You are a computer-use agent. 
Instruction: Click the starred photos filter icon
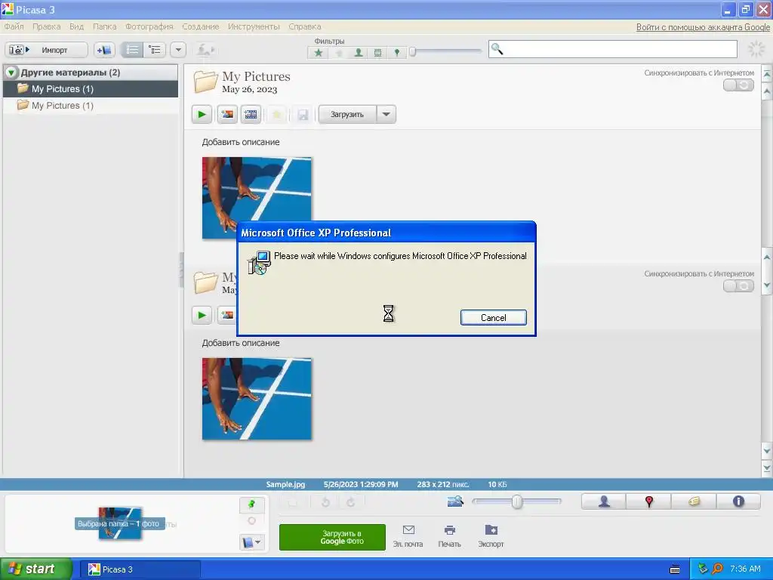pyautogui.click(x=319, y=52)
